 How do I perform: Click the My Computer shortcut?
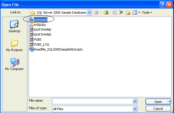(15, 64)
